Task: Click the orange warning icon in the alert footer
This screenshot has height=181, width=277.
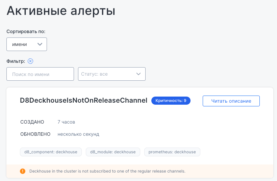Action: [23, 171]
